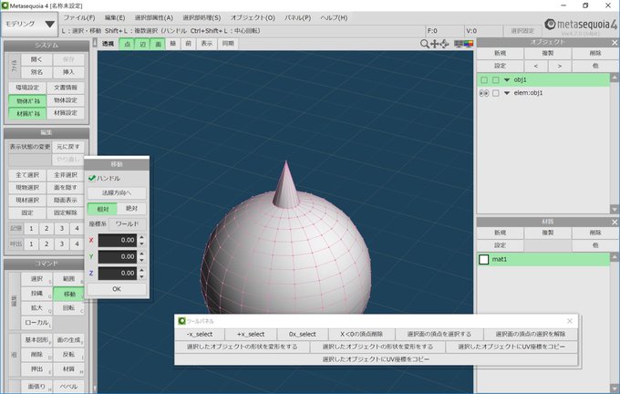Image resolution: width=620 pixels, height=394 pixels.
Task: Click the object list scrollbar up arrow
Action: point(615,78)
